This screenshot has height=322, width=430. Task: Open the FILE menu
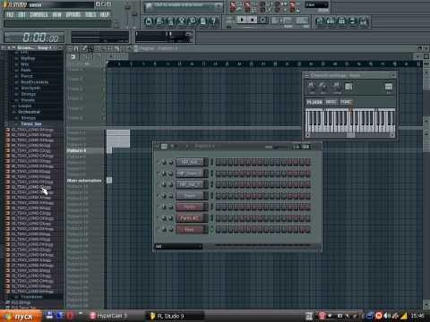coord(10,14)
